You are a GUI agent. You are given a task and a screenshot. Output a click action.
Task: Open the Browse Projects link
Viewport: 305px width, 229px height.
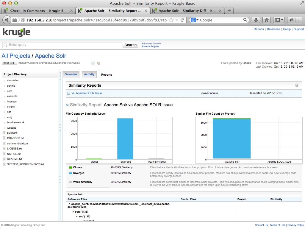coord(151,46)
